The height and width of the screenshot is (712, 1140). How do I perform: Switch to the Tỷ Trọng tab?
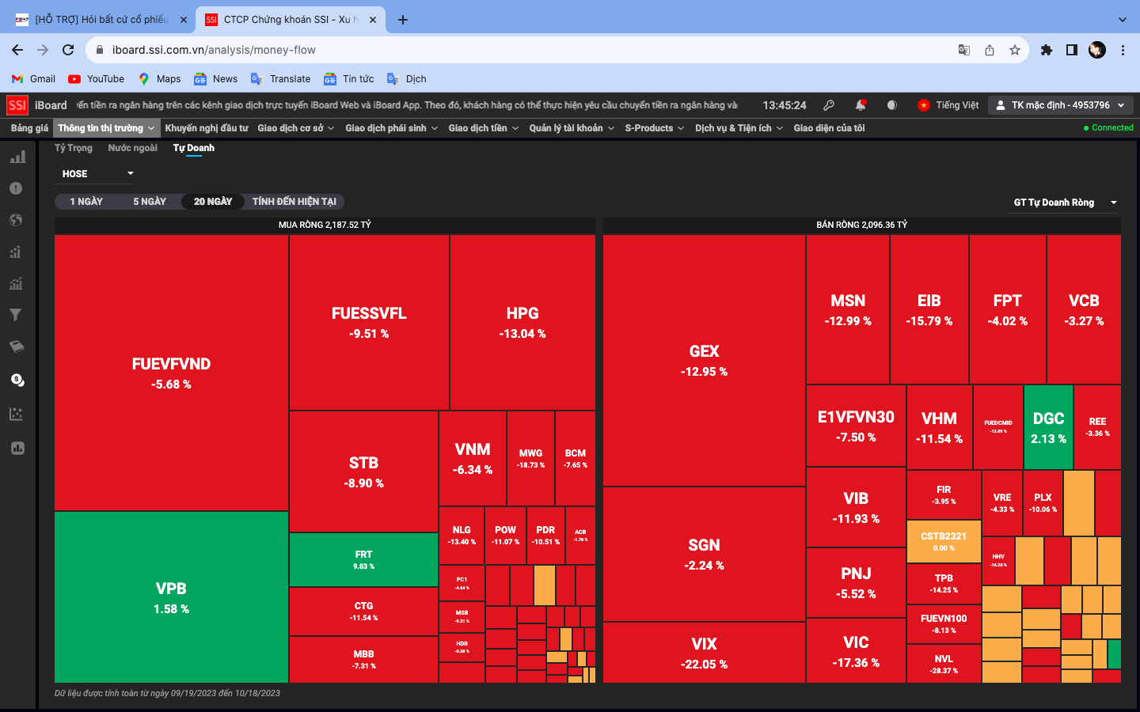[x=74, y=148]
